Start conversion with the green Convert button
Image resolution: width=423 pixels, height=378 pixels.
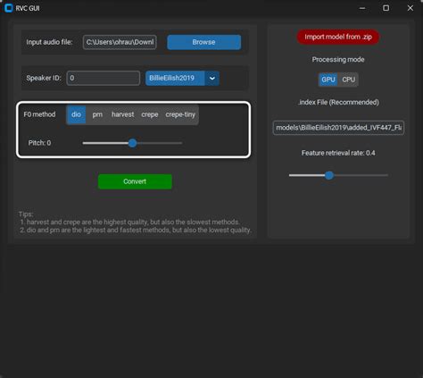[135, 181]
